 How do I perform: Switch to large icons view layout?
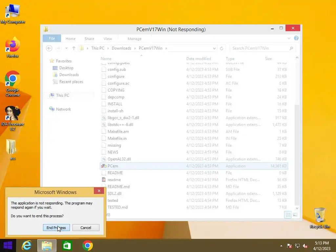[295, 215]
